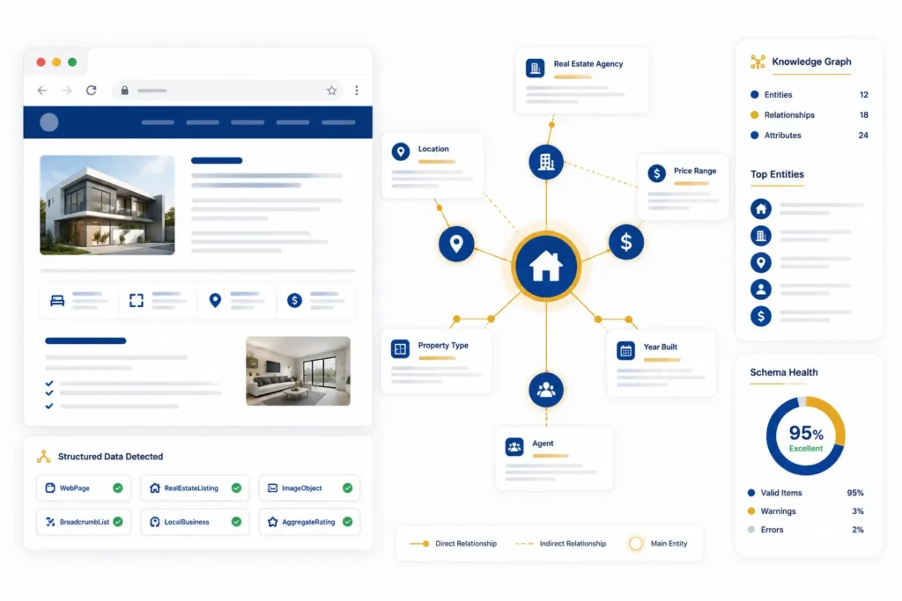The height and width of the screenshot is (601, 902).
Task: Select the dollar sign node in the graph
Action: click(626, 242)
